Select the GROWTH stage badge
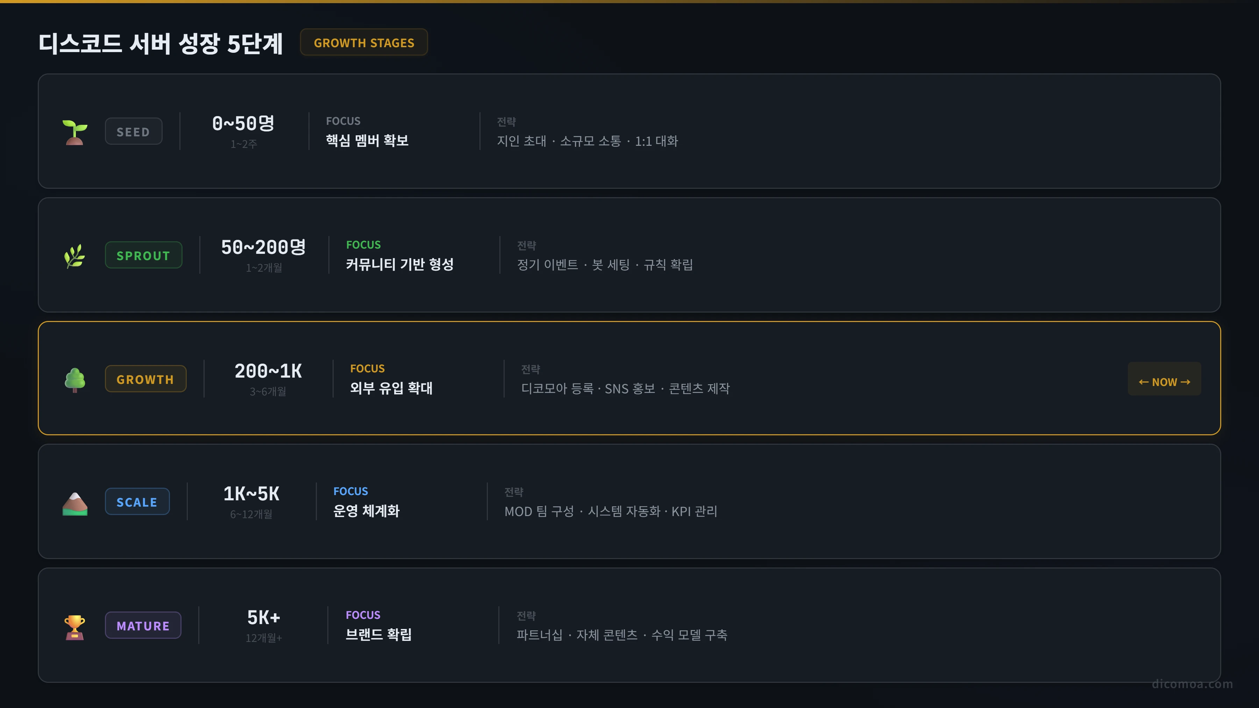 (145, 379)
